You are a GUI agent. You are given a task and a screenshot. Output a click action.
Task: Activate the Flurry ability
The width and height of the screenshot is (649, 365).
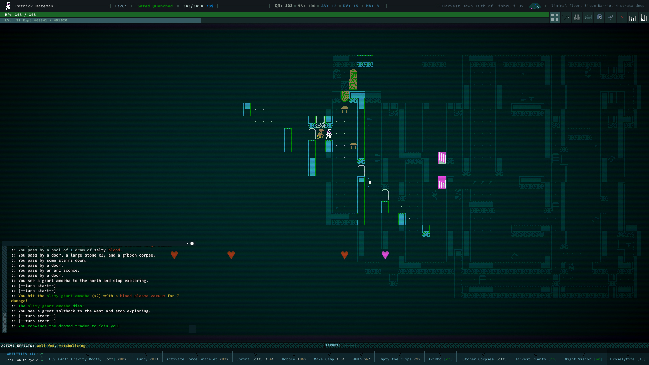tap(146, 359)
